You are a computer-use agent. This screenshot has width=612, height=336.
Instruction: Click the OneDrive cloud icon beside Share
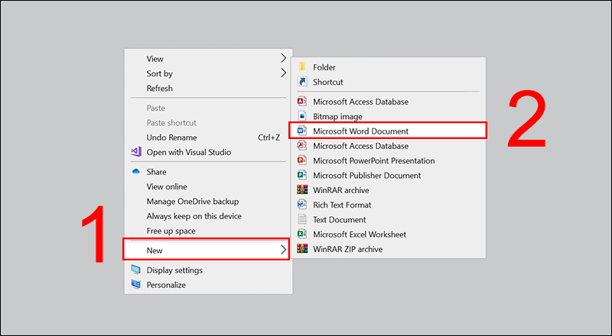(x=136, y=172)
